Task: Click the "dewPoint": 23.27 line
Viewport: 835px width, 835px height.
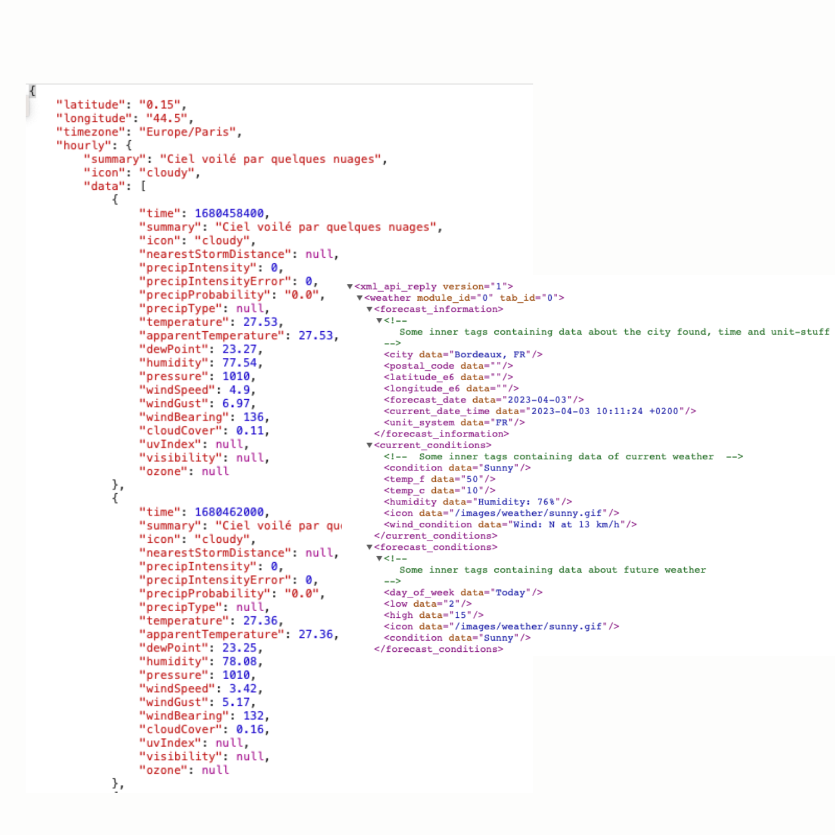Action: pos(201,349)
